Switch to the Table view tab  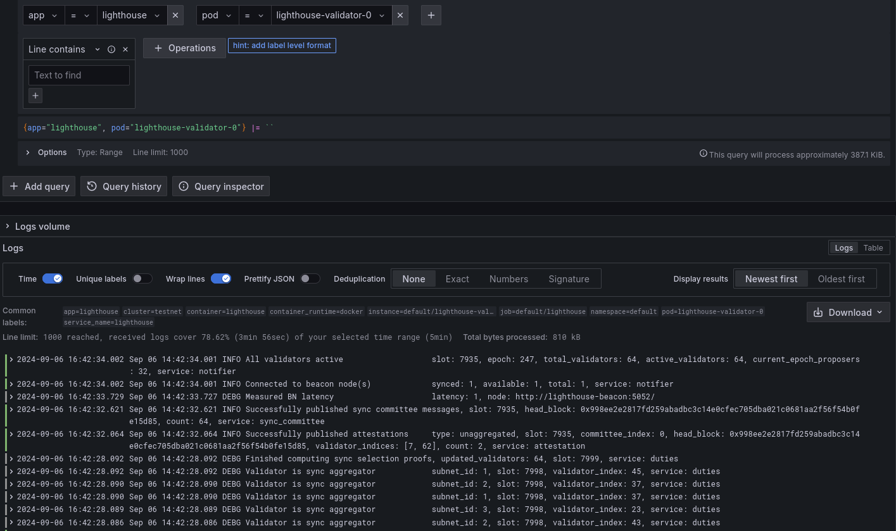873,248
